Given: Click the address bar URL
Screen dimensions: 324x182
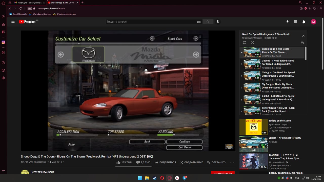Looking at the screenshot, I should click(x=51, y=8).
